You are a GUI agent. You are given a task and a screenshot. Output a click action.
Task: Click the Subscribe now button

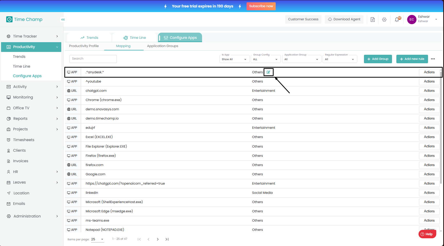coord(261,6)
